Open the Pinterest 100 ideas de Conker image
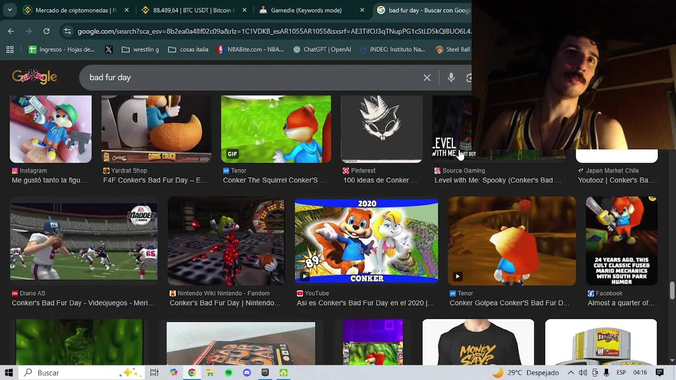This screenshot has width=676, height=380. point(382,129)
